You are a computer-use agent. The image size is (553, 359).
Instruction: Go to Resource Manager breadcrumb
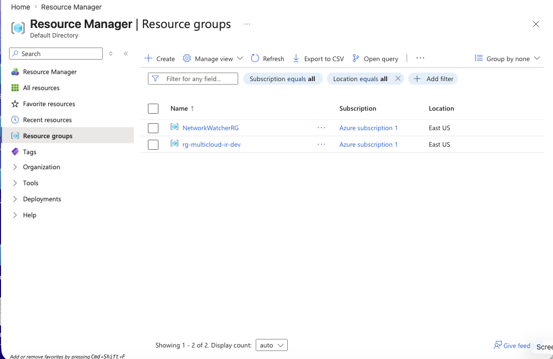click(71, 7)
